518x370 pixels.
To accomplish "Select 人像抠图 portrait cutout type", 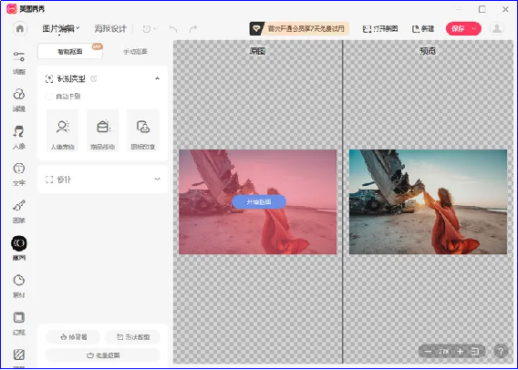I will pyautogui.click(x=62, y=130).
